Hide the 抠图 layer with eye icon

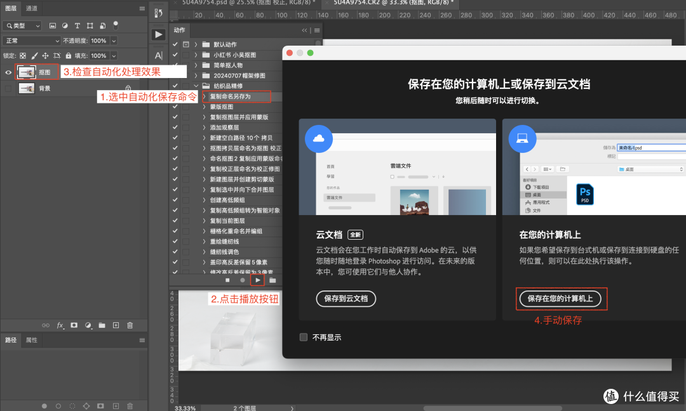8,72
